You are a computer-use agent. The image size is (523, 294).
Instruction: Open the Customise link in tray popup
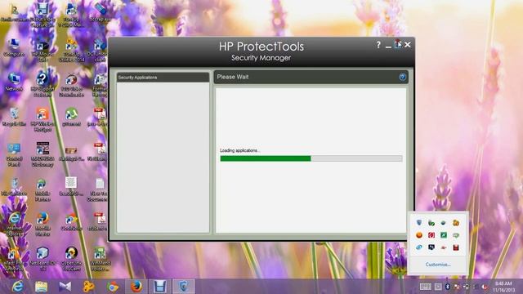[x=438, y=265]
